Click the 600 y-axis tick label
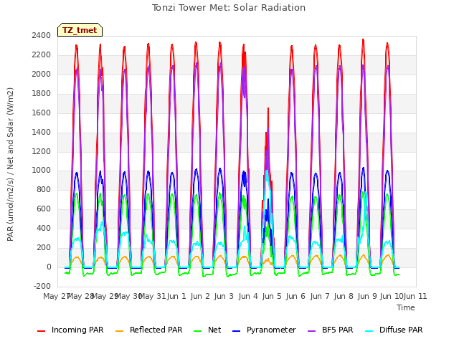 (44, 209)
